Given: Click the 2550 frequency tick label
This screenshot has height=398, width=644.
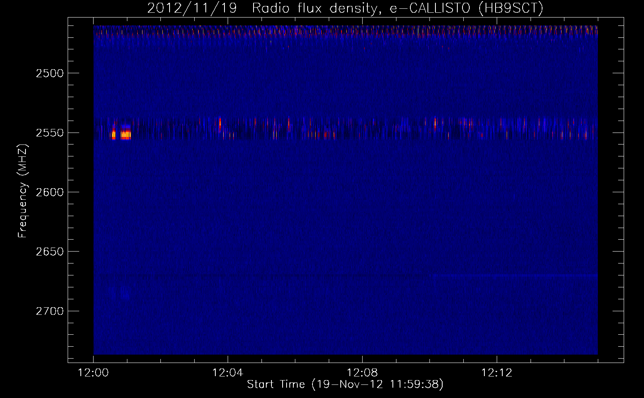Looking at the screenshot, I should (x=50, y=133).
